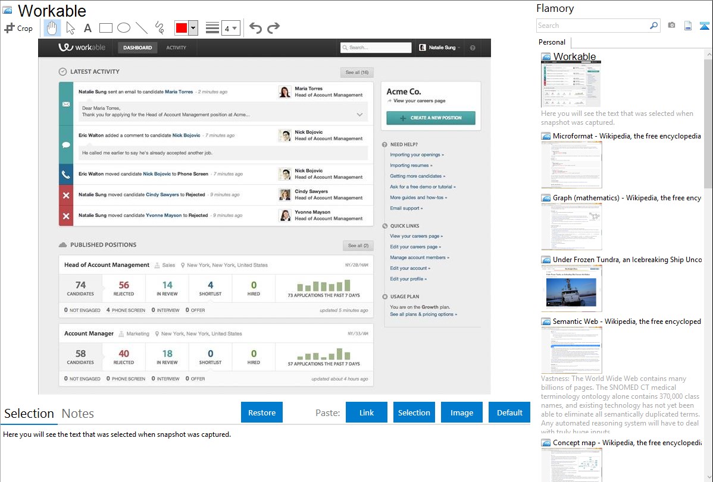
Task: Select the rectangle shape tool
Action: coord(105,28)
